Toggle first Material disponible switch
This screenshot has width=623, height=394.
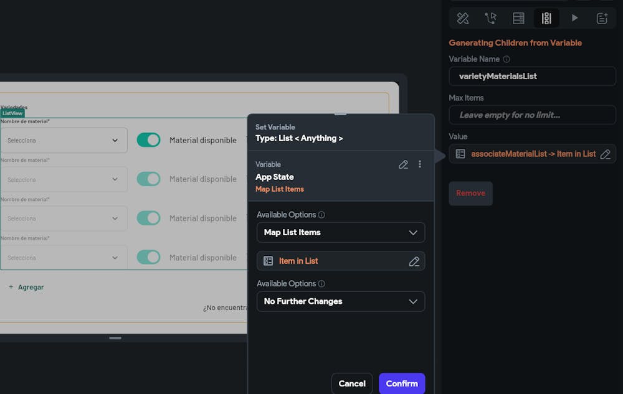pos(148,140)
